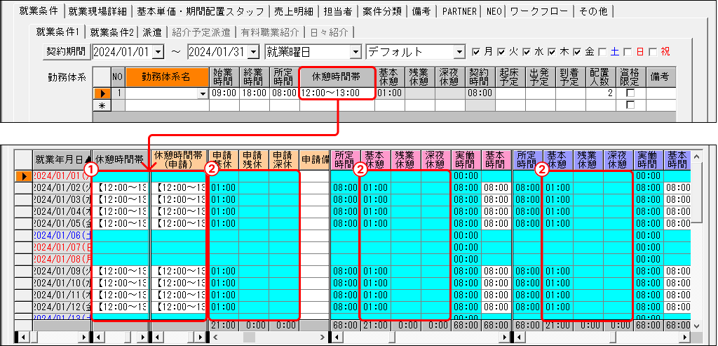Toggle the 水 checkbox
This screenshot has height=346, width=718.
coord(527,51)
